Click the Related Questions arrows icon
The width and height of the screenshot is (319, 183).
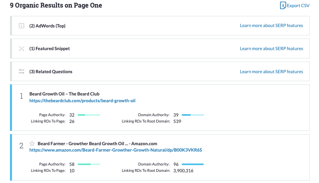(22, 72)
